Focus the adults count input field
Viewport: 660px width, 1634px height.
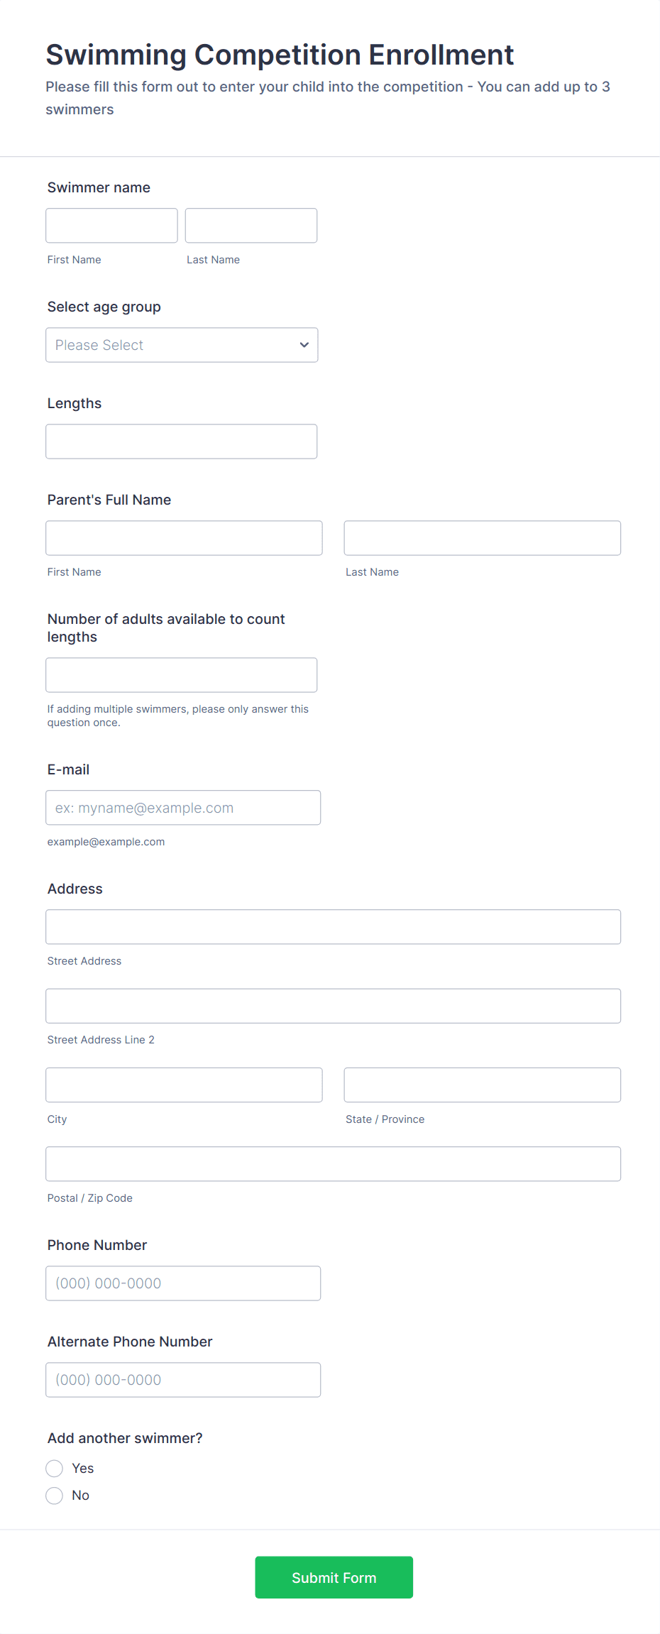tap(181, 674)
